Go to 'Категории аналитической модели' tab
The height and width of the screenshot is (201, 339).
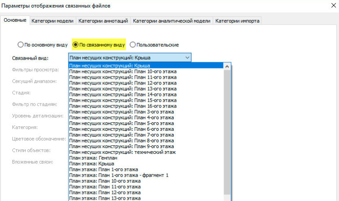point(171,20)
